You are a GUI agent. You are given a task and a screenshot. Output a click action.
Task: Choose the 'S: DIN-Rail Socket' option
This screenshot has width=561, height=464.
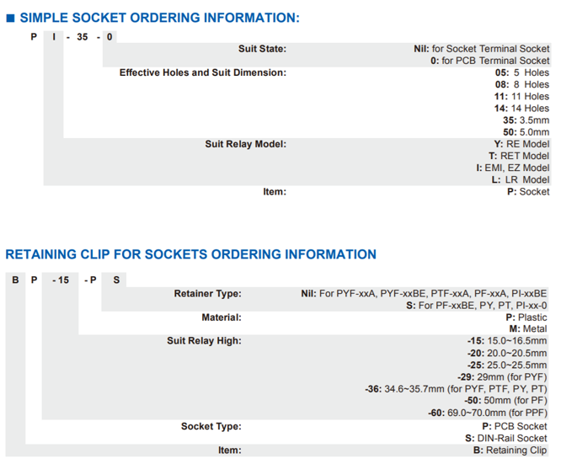tap(506, 438)
